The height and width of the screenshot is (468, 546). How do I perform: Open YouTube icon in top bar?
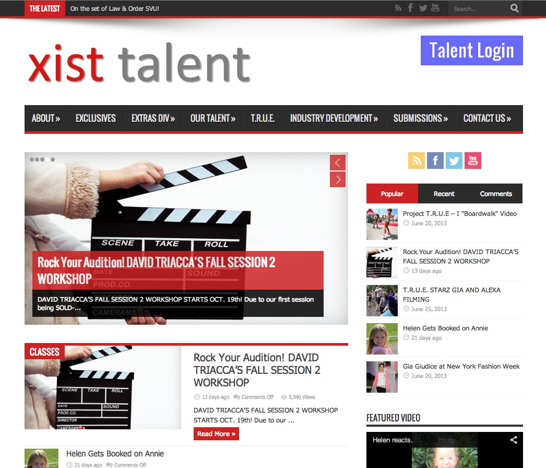point(435,8)
